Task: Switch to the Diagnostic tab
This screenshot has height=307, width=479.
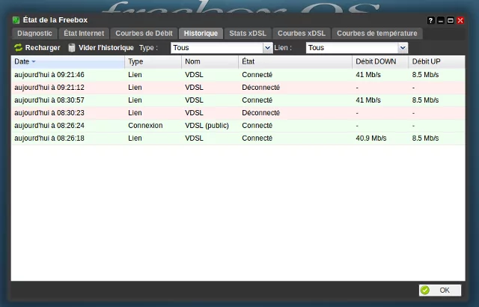Action: [x=34, y=33]
